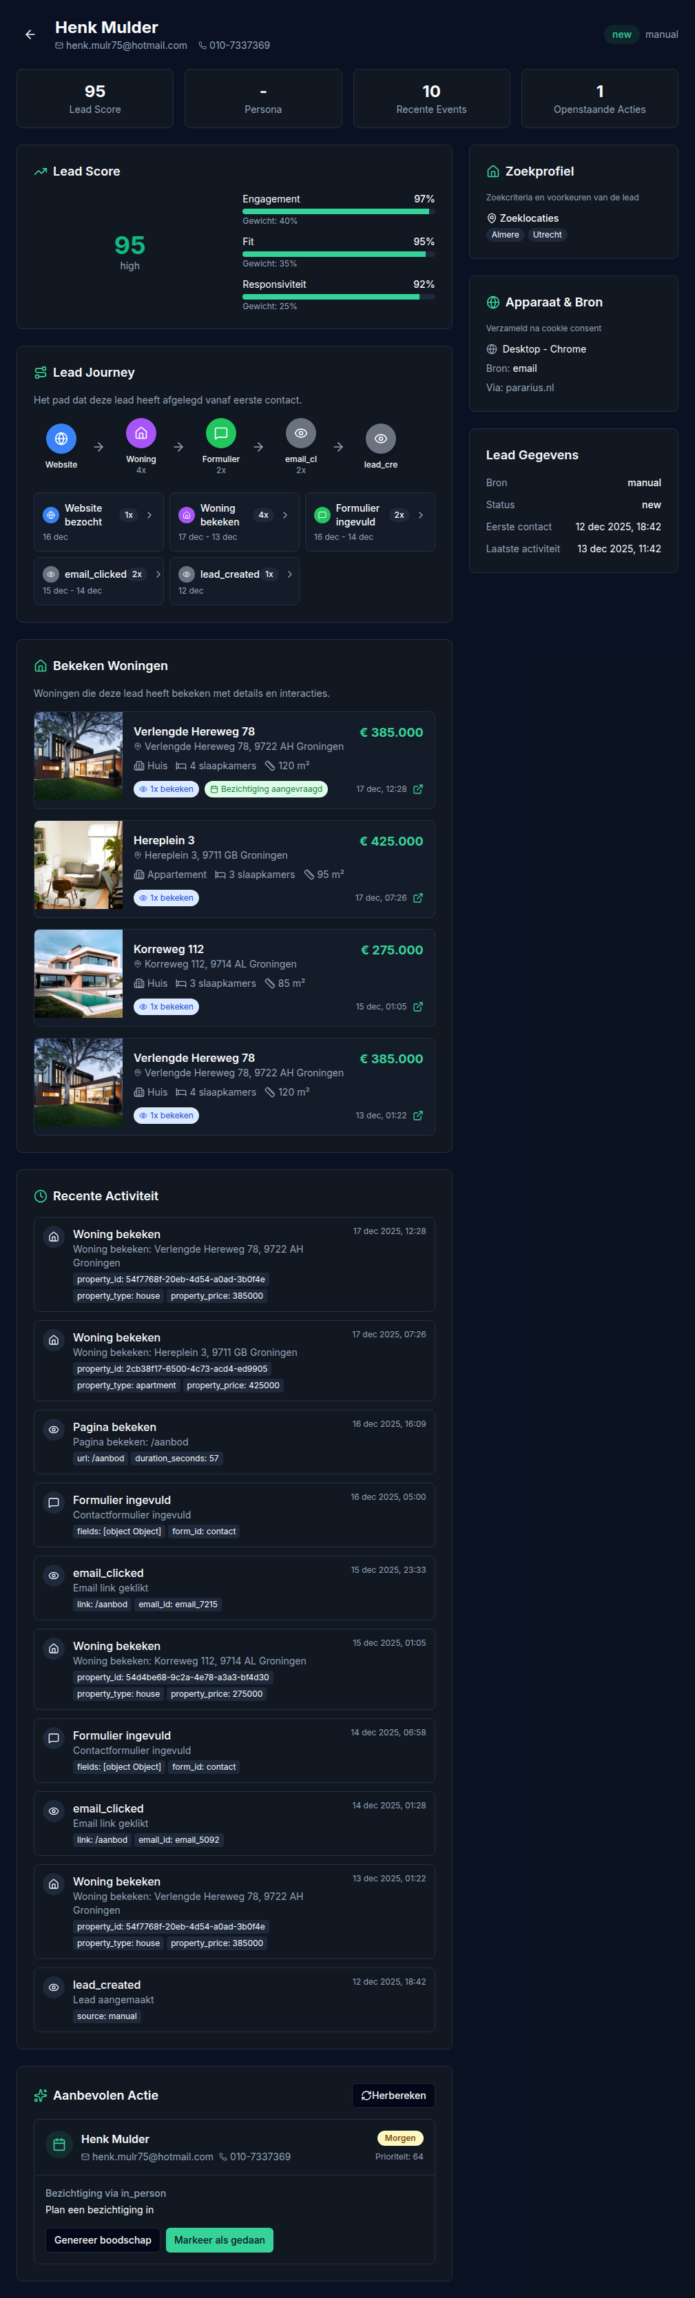Click 'Via: pararius.nl' text
The width and height of the screenshot is (695, 2298).
point(520,388)
